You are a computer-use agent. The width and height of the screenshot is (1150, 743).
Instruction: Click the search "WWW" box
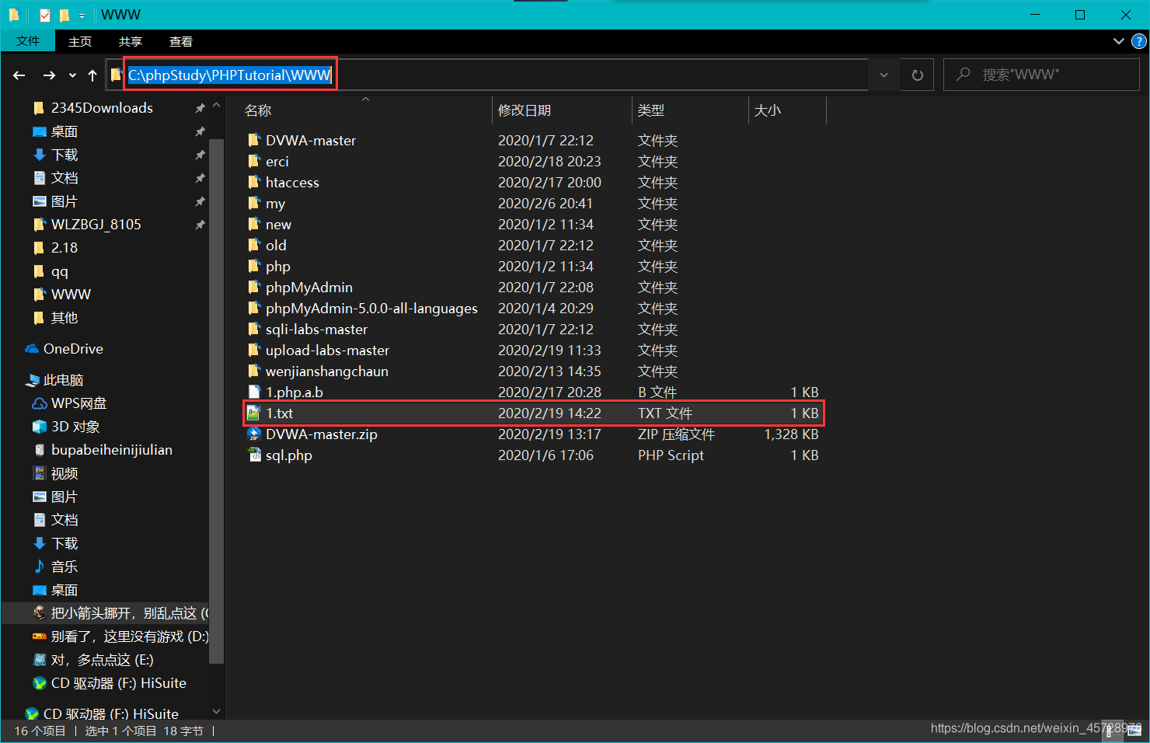tap(1041, 75)
